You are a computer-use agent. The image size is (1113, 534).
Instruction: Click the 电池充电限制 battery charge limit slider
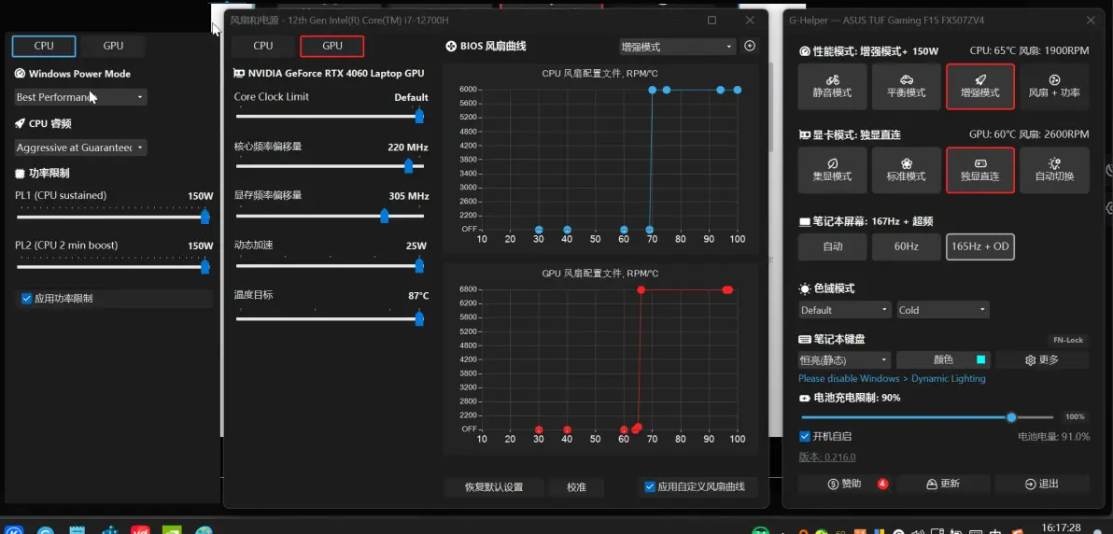926,417
